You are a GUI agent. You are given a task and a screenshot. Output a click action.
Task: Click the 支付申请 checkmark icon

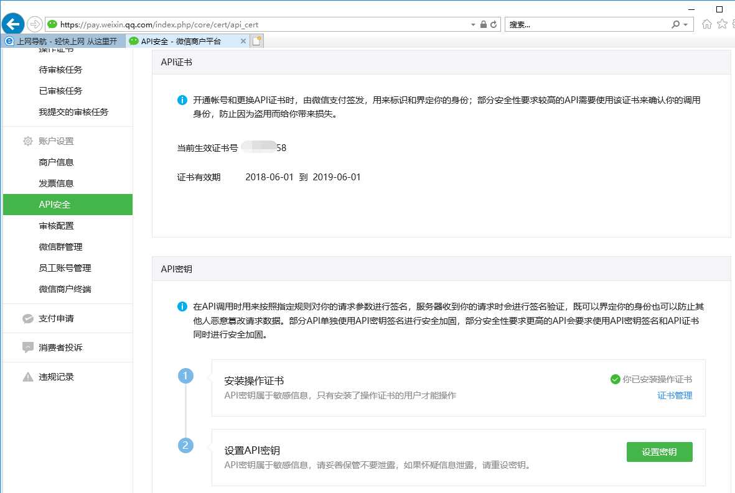click(28, 318)
